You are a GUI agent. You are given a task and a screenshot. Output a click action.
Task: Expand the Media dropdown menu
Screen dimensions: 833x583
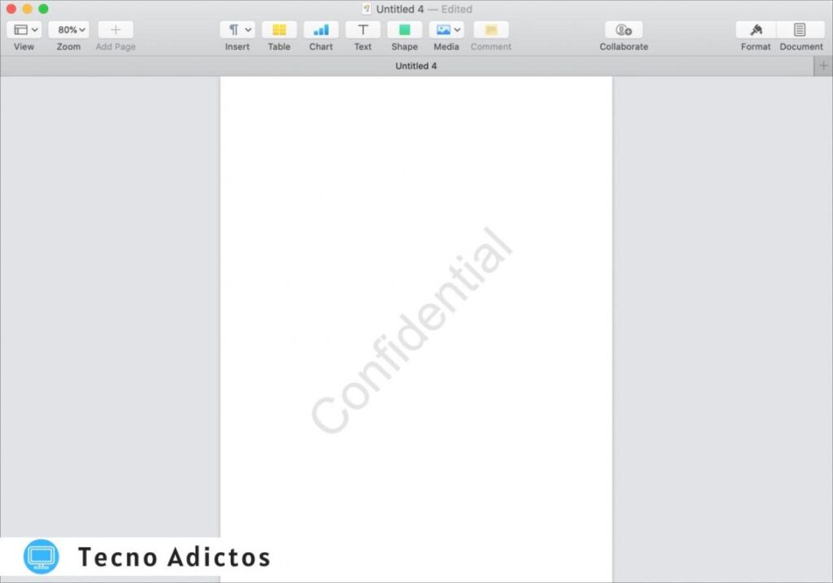click(x=447, y=30)
